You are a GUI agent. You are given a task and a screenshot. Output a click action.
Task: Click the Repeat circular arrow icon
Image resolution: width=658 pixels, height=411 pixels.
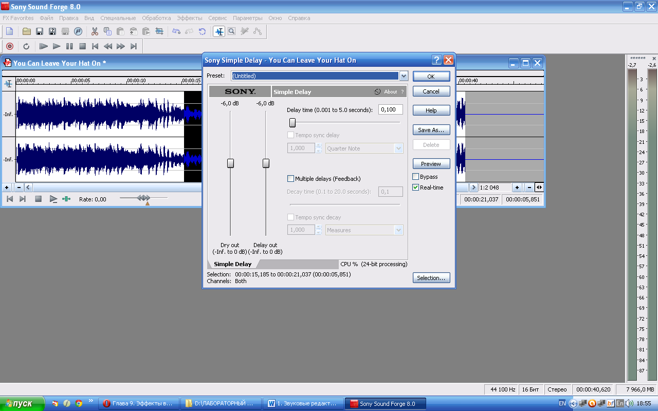tap(202, 31)
